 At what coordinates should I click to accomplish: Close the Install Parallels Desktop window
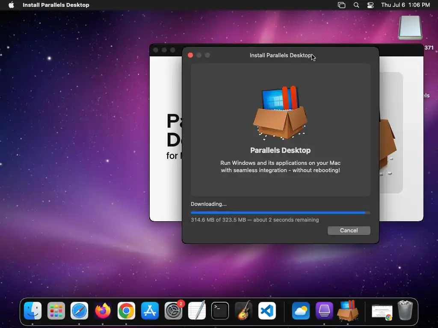[190, 55]
